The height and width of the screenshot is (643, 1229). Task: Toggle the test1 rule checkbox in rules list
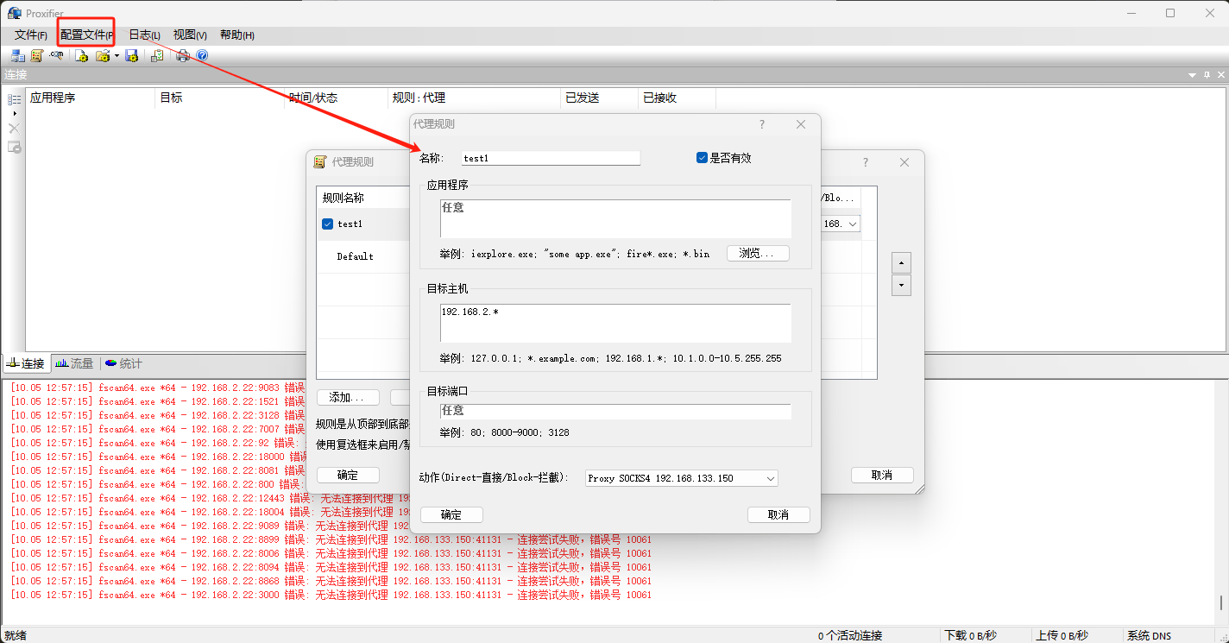pyautogui.click(x=327, y=224)
